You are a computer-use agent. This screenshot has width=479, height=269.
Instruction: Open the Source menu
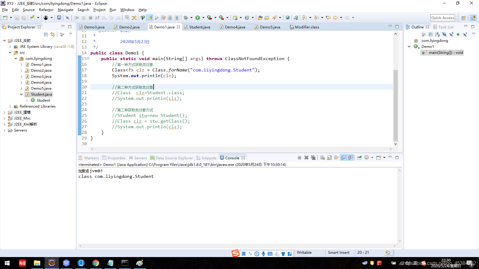pyautogui.click(x=28, y=10)
